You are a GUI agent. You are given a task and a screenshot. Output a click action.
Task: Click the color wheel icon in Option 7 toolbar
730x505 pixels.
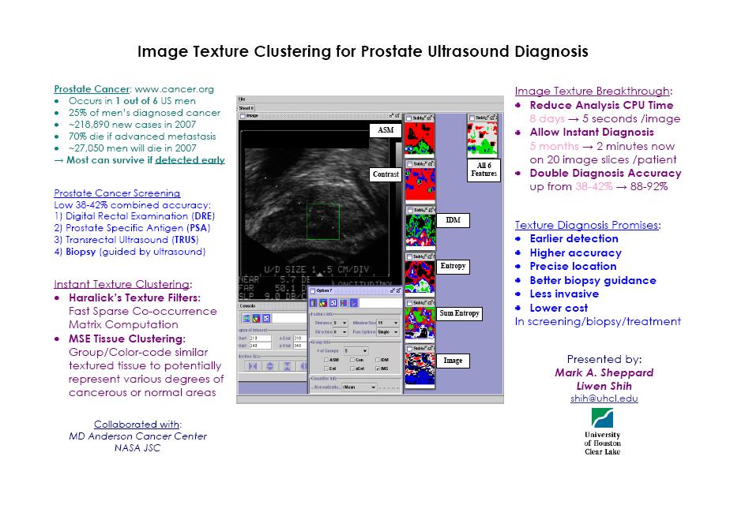(323, 303)
